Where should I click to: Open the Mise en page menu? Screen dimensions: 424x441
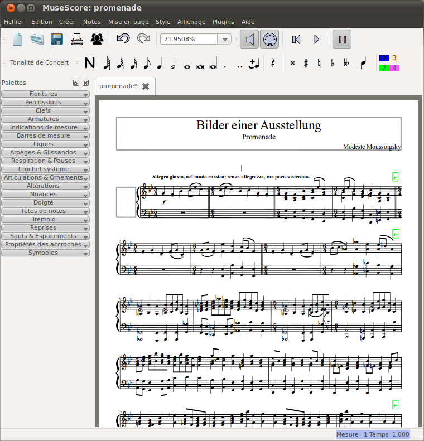[x=128, y=22]
